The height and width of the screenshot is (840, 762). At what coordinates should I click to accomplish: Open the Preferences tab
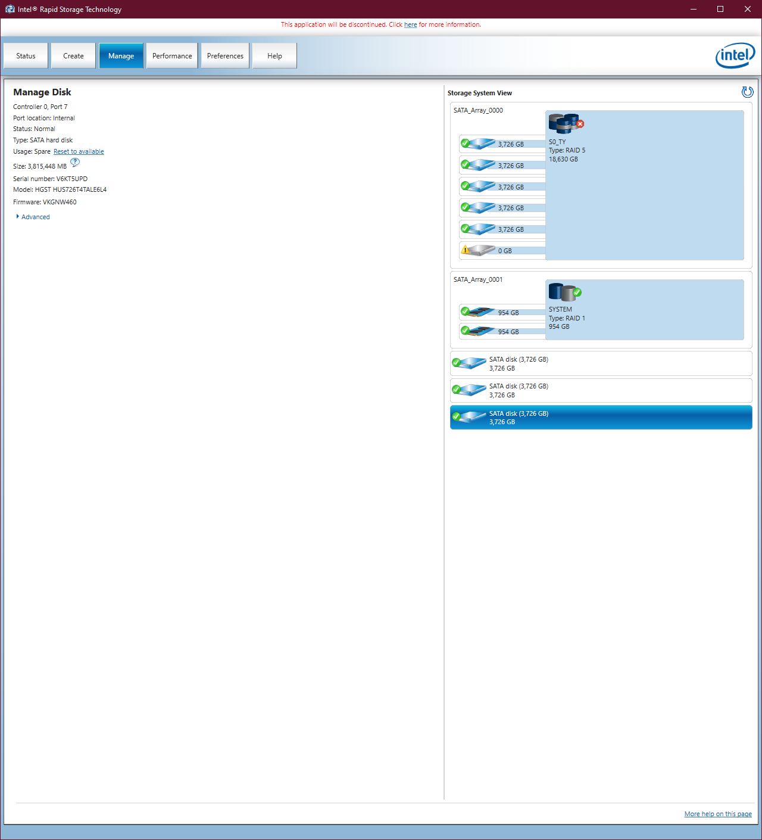pos(225,56)
